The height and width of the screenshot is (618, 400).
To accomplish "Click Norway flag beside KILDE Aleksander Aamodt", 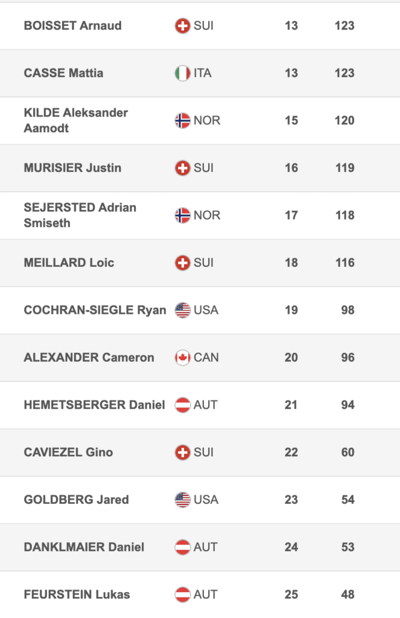I will pyautogui.click(x=182, y=121).
